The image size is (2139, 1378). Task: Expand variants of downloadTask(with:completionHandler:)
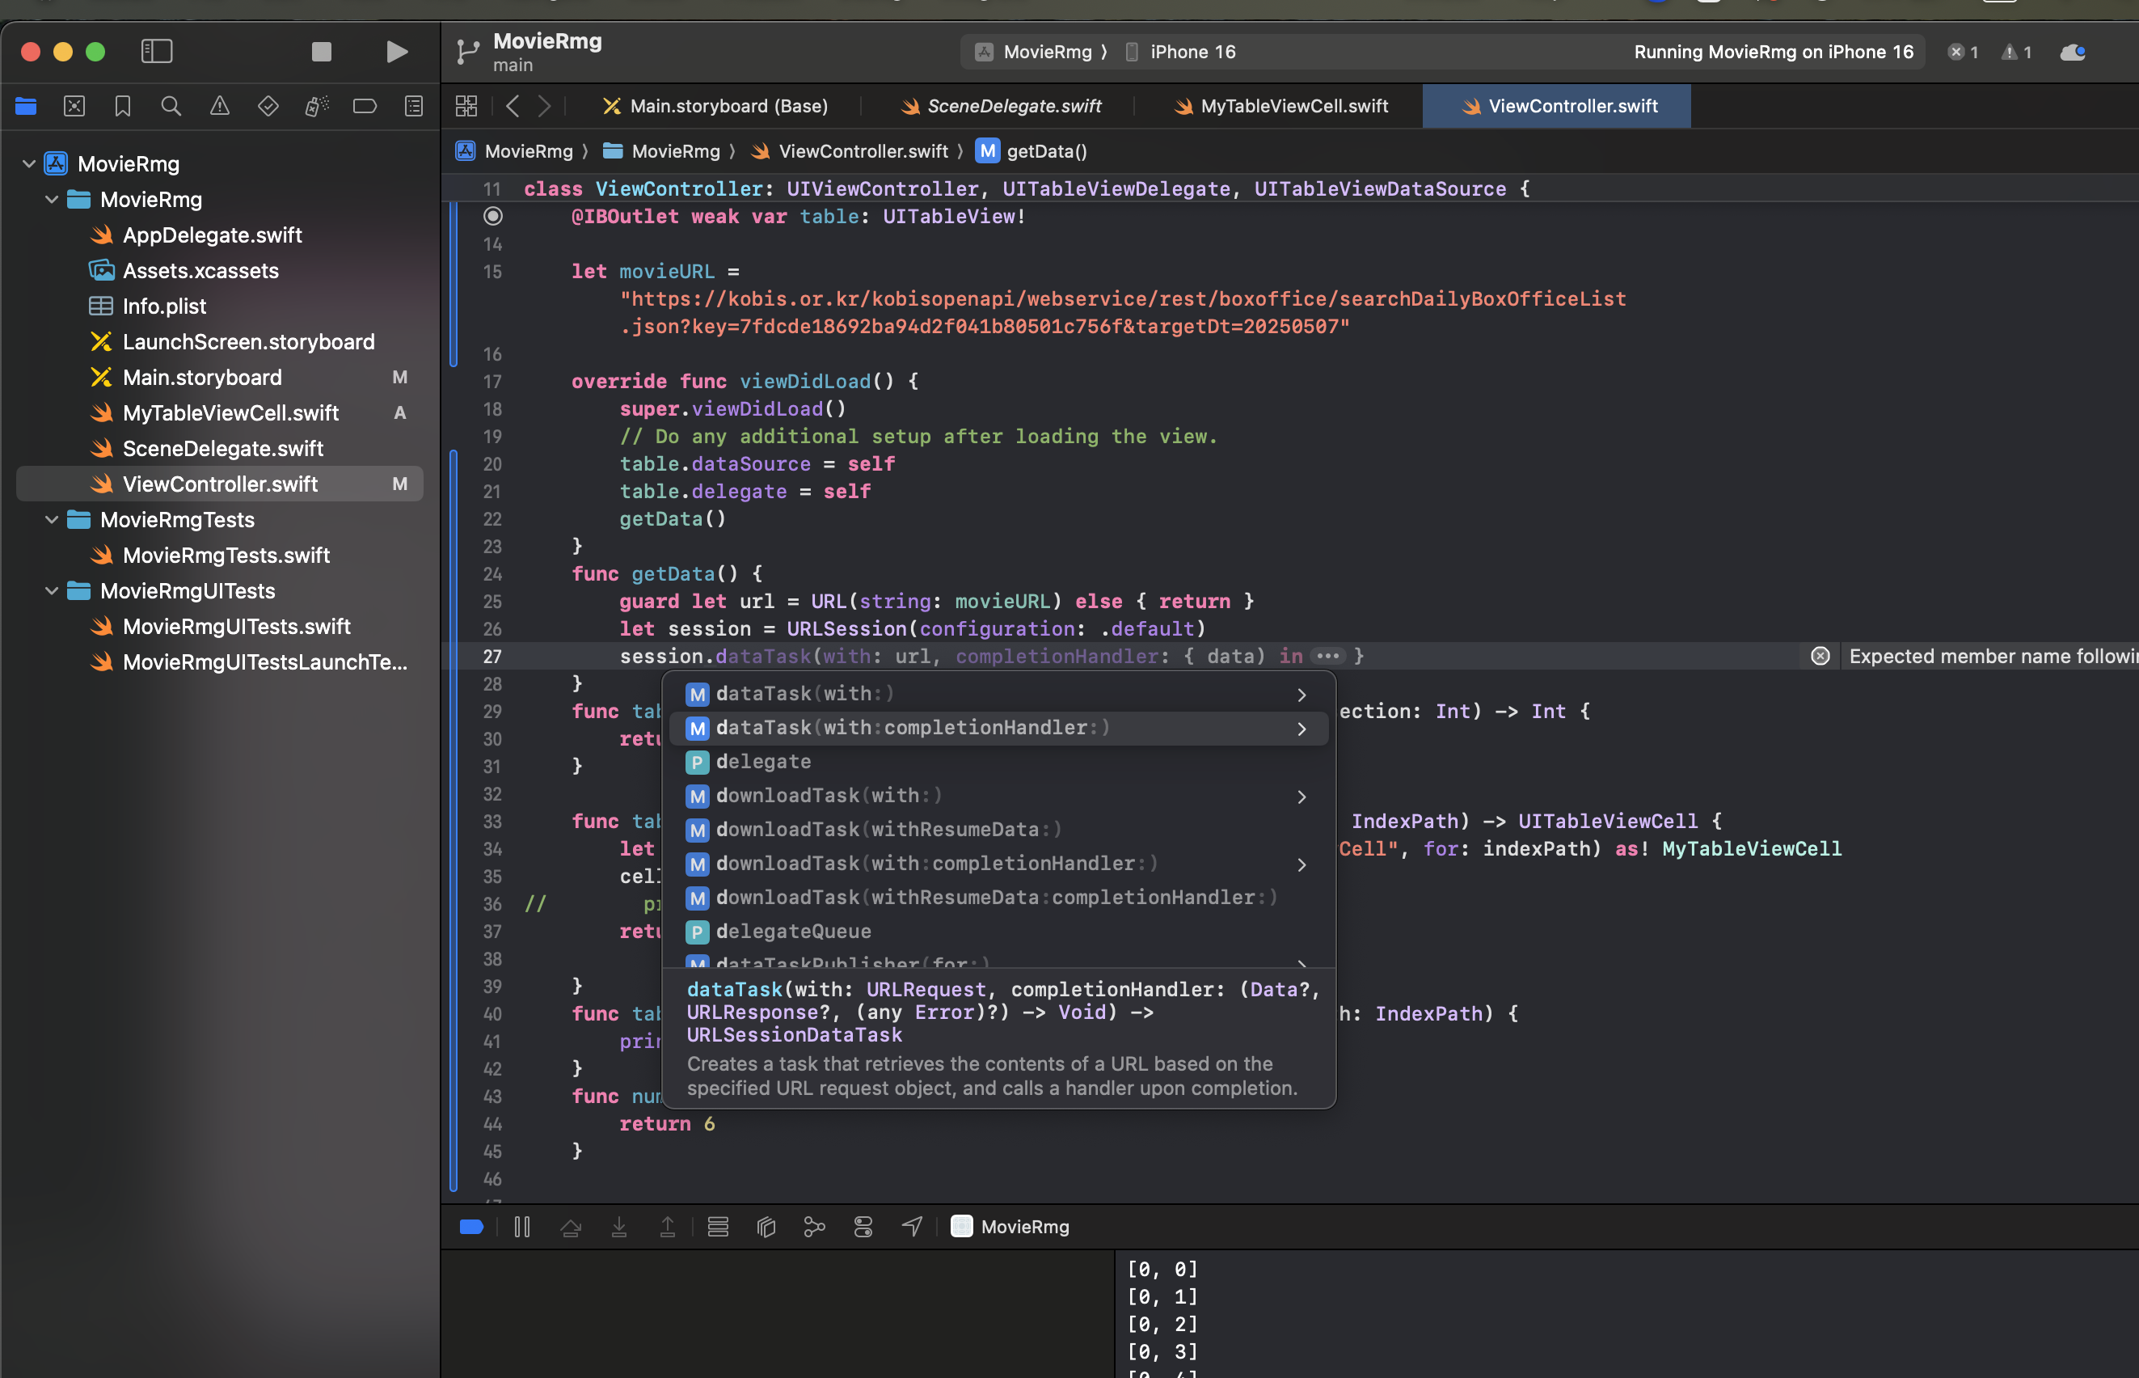tap(1302, 865)
